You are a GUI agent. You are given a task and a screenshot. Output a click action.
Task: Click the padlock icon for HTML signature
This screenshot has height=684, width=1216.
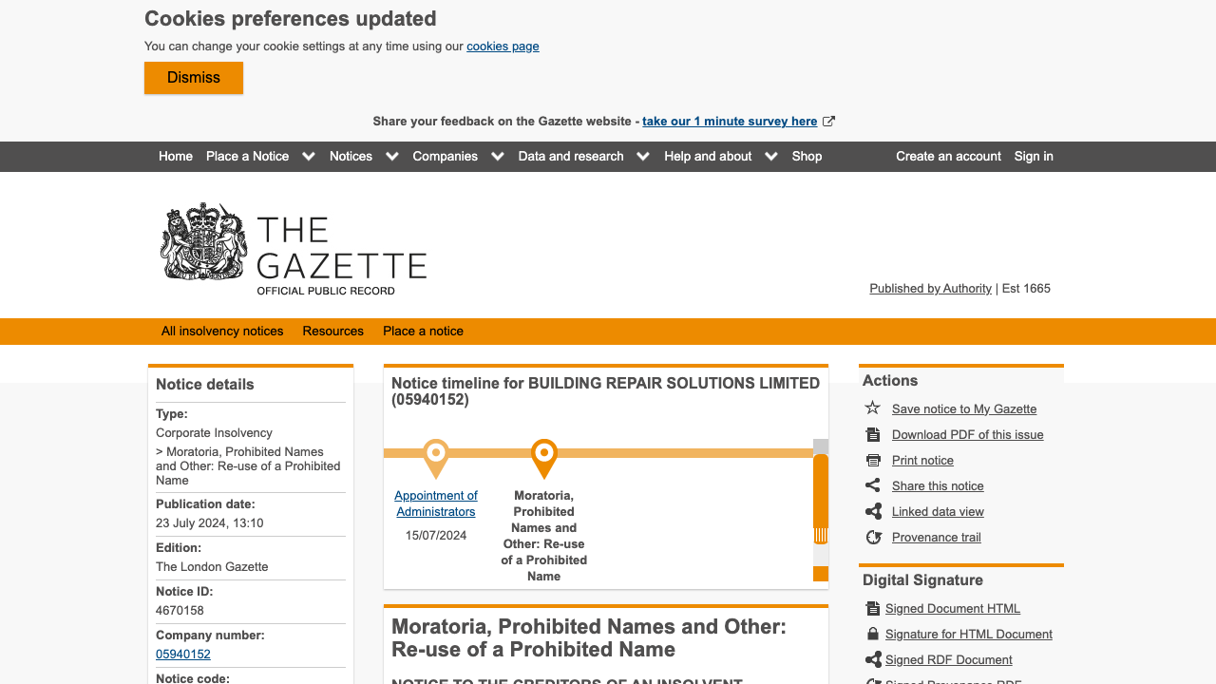click(x=873, y=634)
